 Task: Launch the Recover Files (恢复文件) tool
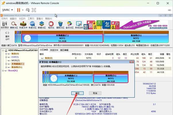23,25
